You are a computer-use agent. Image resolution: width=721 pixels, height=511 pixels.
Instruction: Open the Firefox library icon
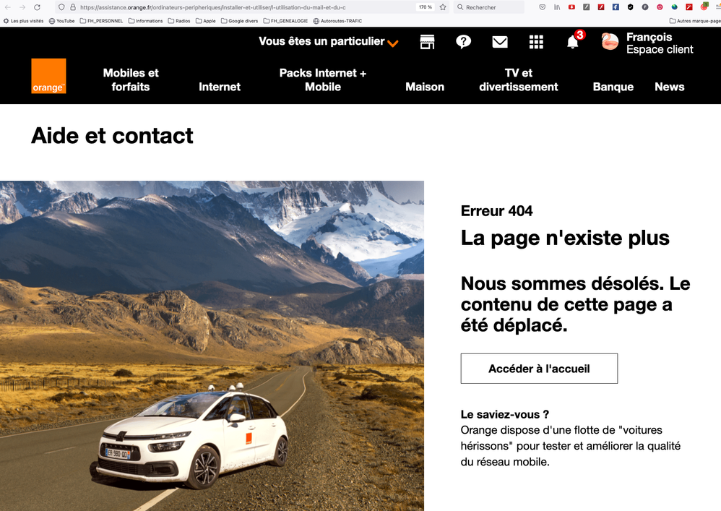[x=557, y=7]
